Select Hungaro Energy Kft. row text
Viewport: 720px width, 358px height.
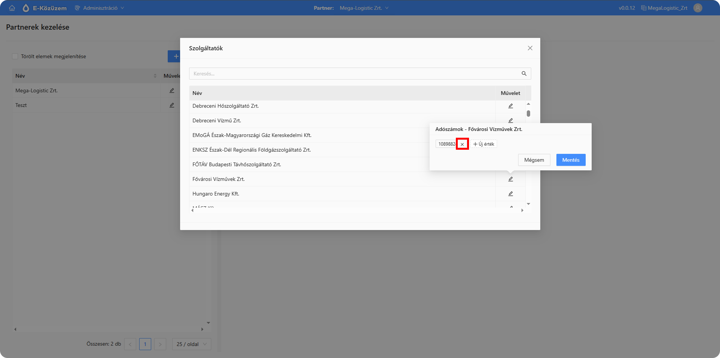click(x=216, y=194)
